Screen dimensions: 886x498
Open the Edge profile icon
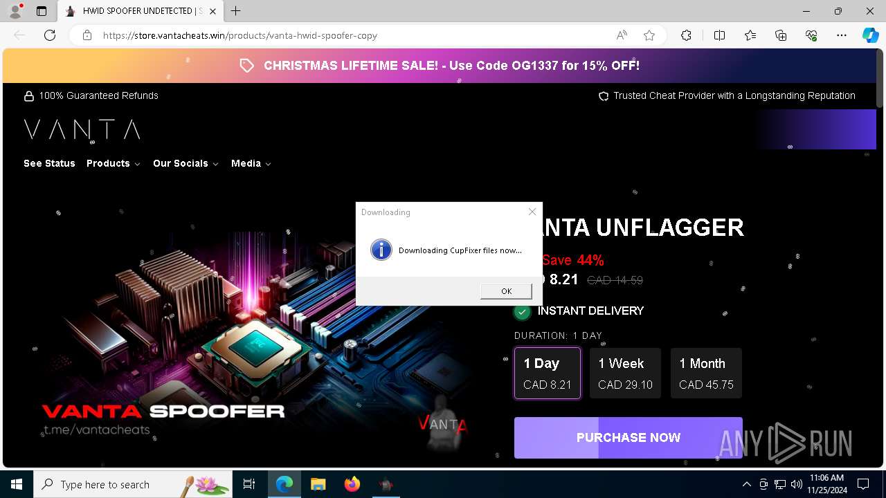coord(15,11)
